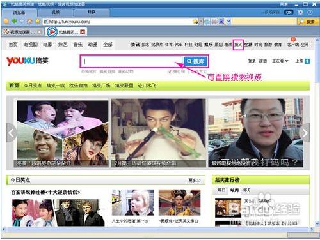Image resolution: width=320 pixels, height=240 pixels.
Task: Switch to the 浏览器 tab
Action: (19, 13)
